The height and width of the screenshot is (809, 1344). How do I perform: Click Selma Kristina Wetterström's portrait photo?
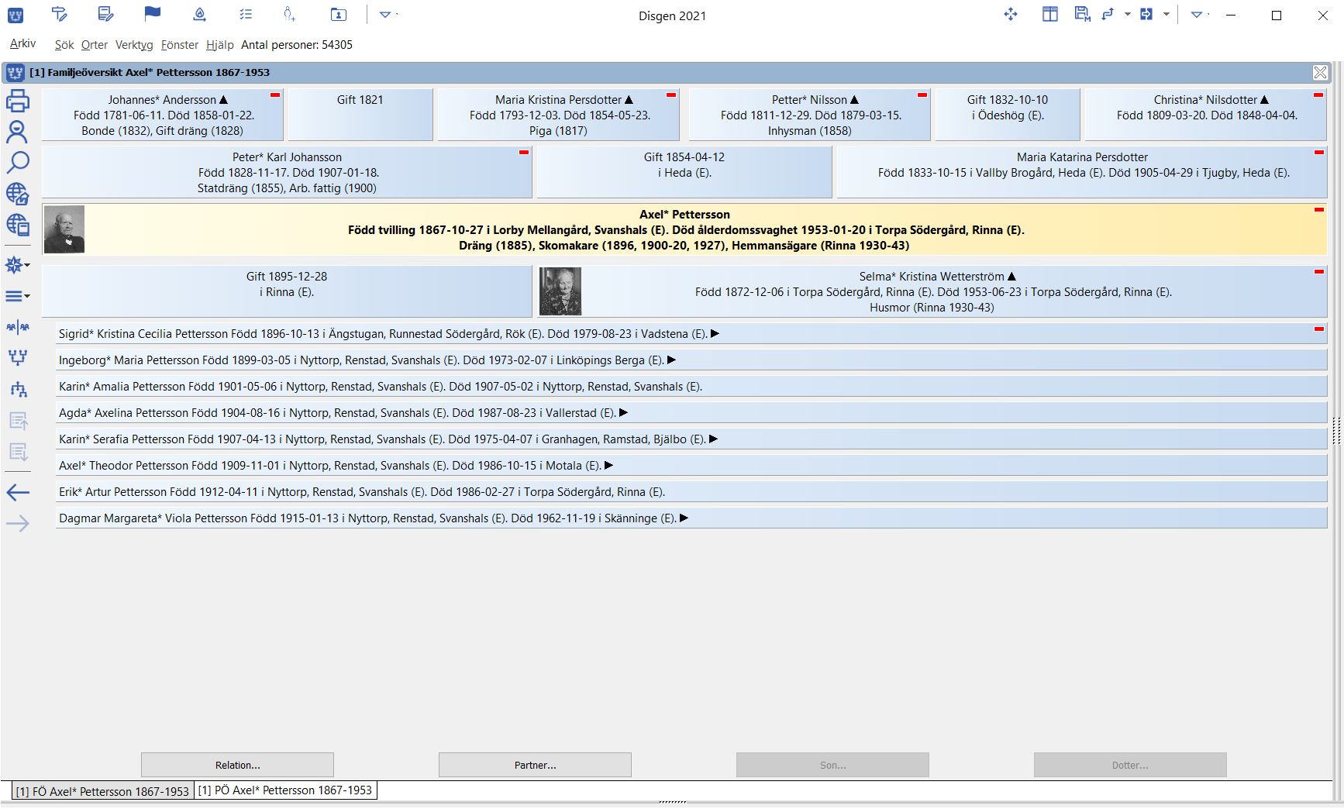click(x=560, y=291)
